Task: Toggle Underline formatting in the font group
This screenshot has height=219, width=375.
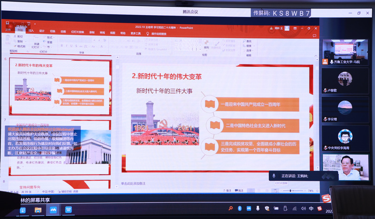Action: tap(71, 46)
